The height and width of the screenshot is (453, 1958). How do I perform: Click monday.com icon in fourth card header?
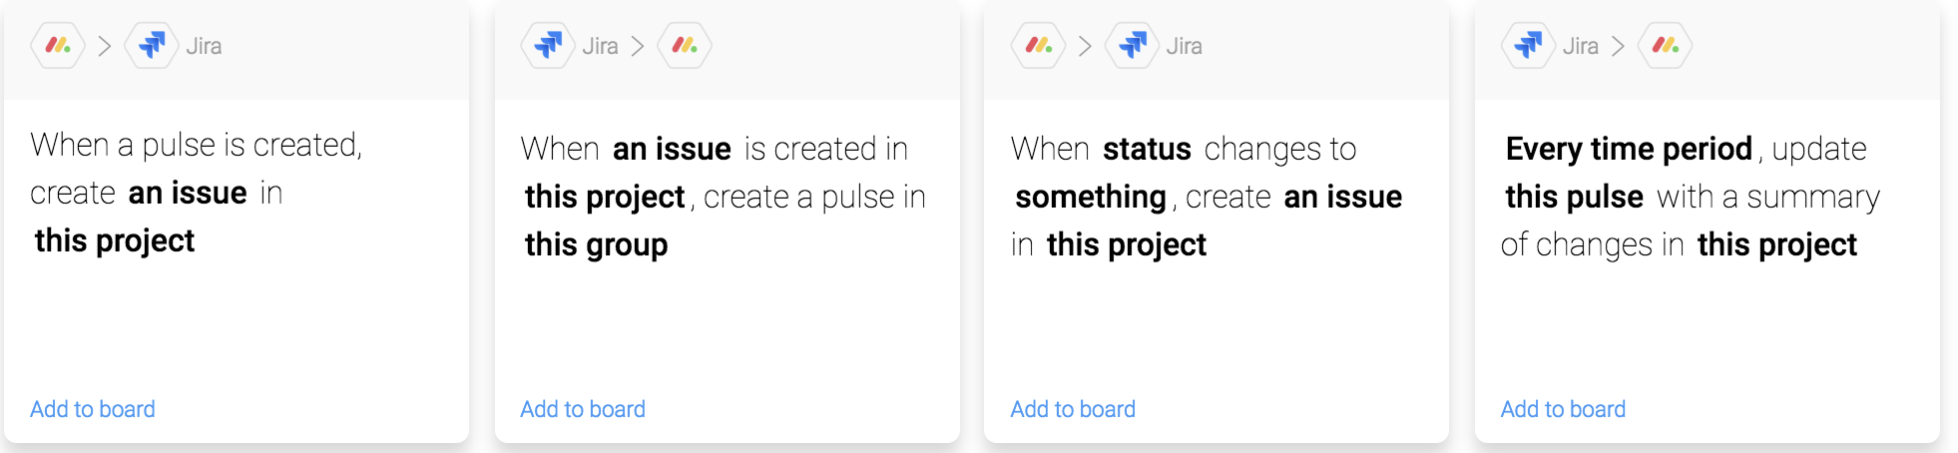coord(1666,46)
